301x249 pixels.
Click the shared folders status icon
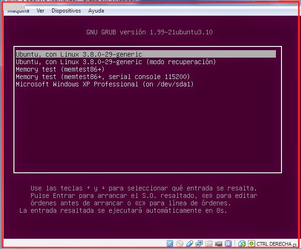(x=209, y=244)
